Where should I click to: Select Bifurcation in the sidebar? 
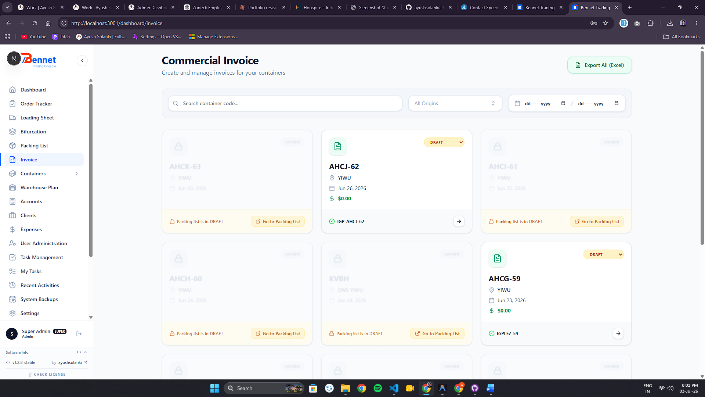(44, 132)
